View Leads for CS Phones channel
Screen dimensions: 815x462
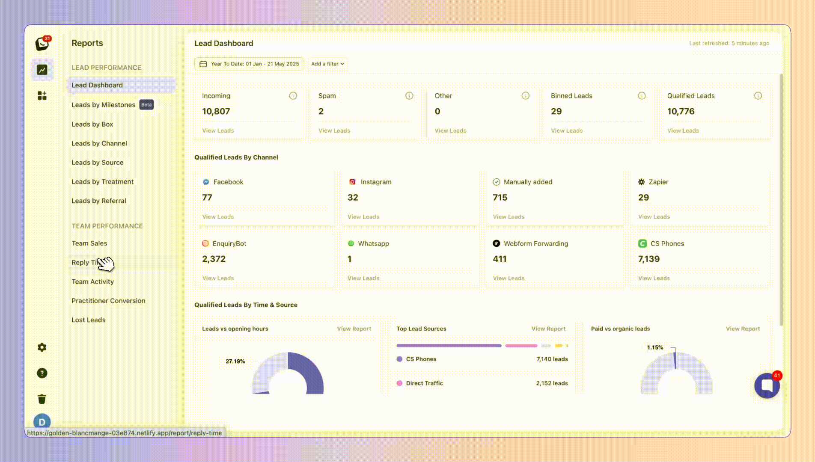click(654, 278)
